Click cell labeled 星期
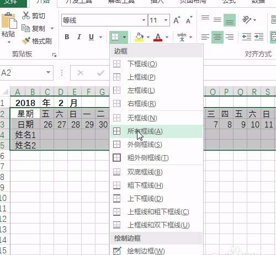The image size is (276, 255). point(25,114)
